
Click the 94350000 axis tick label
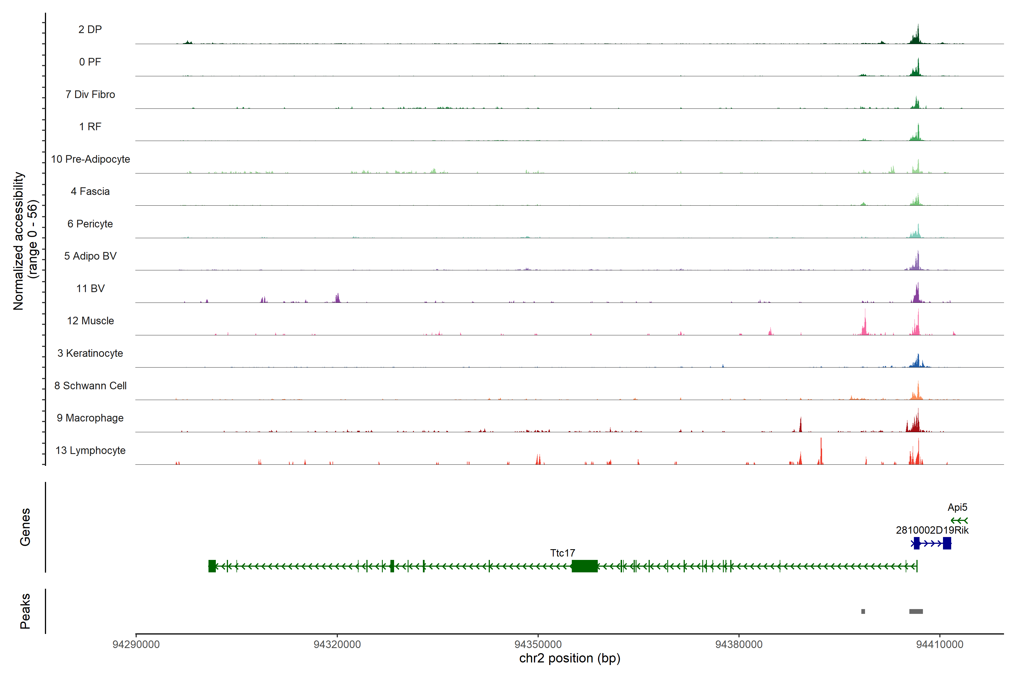point(538,644)
